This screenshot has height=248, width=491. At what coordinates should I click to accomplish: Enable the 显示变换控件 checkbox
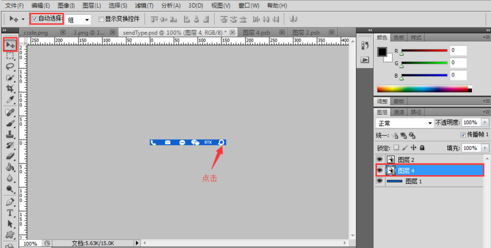coord(101,20)
